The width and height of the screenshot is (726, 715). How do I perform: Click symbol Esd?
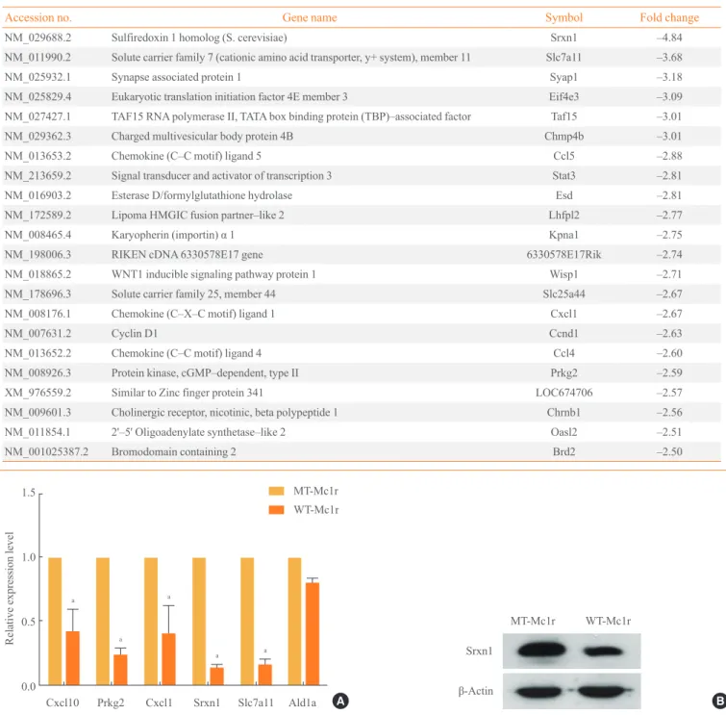point(563,195)
